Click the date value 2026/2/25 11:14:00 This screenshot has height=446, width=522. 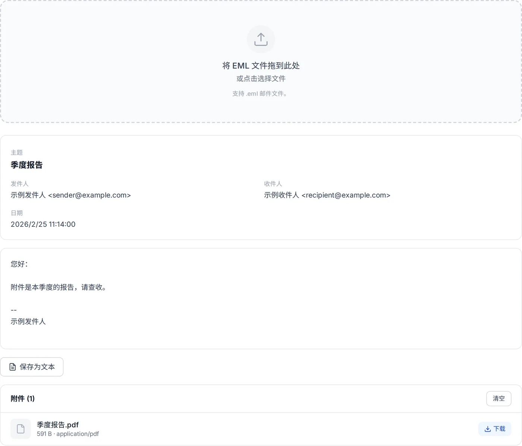point(43,224)
